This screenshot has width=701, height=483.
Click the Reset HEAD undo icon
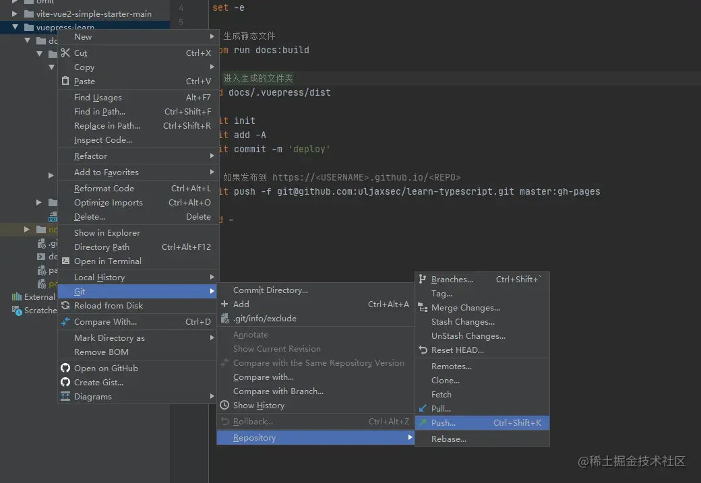pos(423,350)
